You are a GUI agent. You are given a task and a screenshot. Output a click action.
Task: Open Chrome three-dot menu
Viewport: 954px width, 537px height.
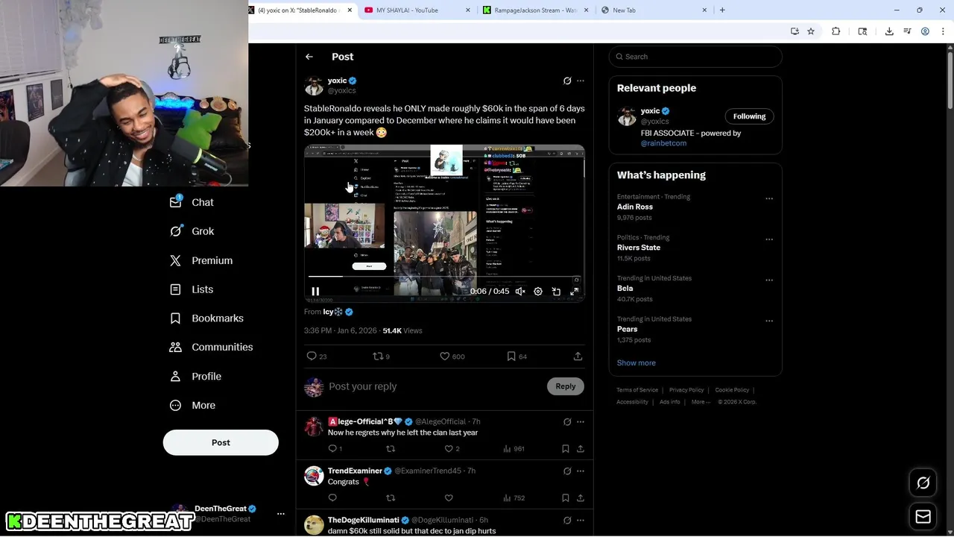(x=943, y=31)
